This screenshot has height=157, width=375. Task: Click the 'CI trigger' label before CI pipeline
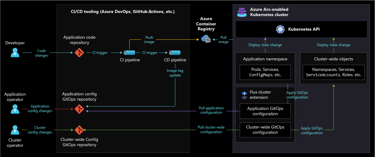(100, 53)
